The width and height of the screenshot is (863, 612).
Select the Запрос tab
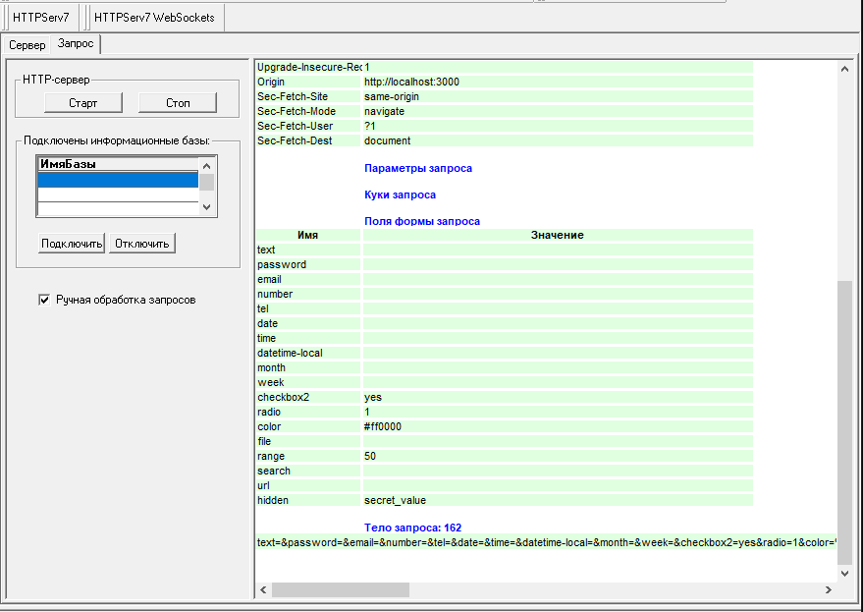coord(77,44)
